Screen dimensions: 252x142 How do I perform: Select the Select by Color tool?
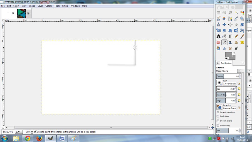click(x=242, y=13)
